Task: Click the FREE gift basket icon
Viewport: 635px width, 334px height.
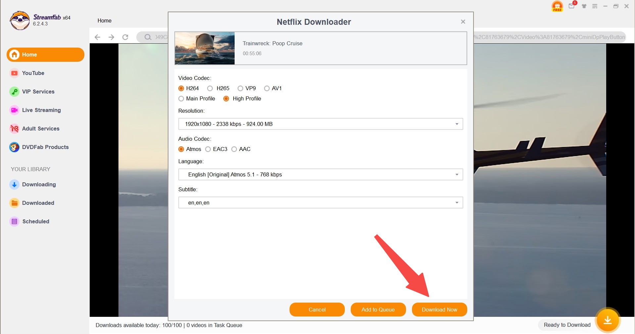Action: 557,6
